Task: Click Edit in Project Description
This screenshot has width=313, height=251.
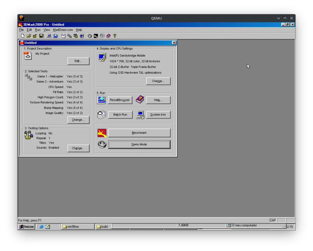Action: coord(78,61)
